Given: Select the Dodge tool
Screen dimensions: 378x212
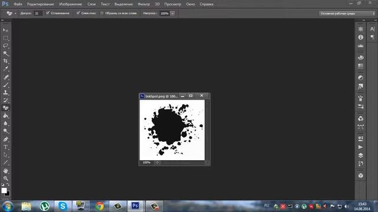Looking at the screenshot, I should tap(5, 131).
